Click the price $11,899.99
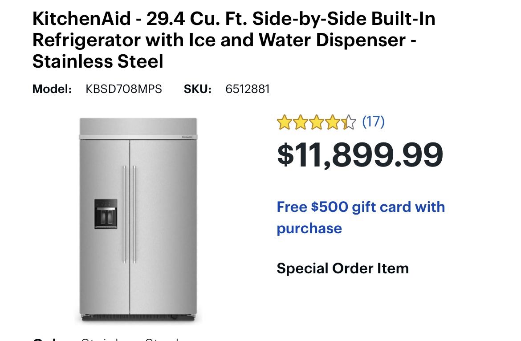The height and width of the screenshot is (341, 521). (x=360, y=155)
